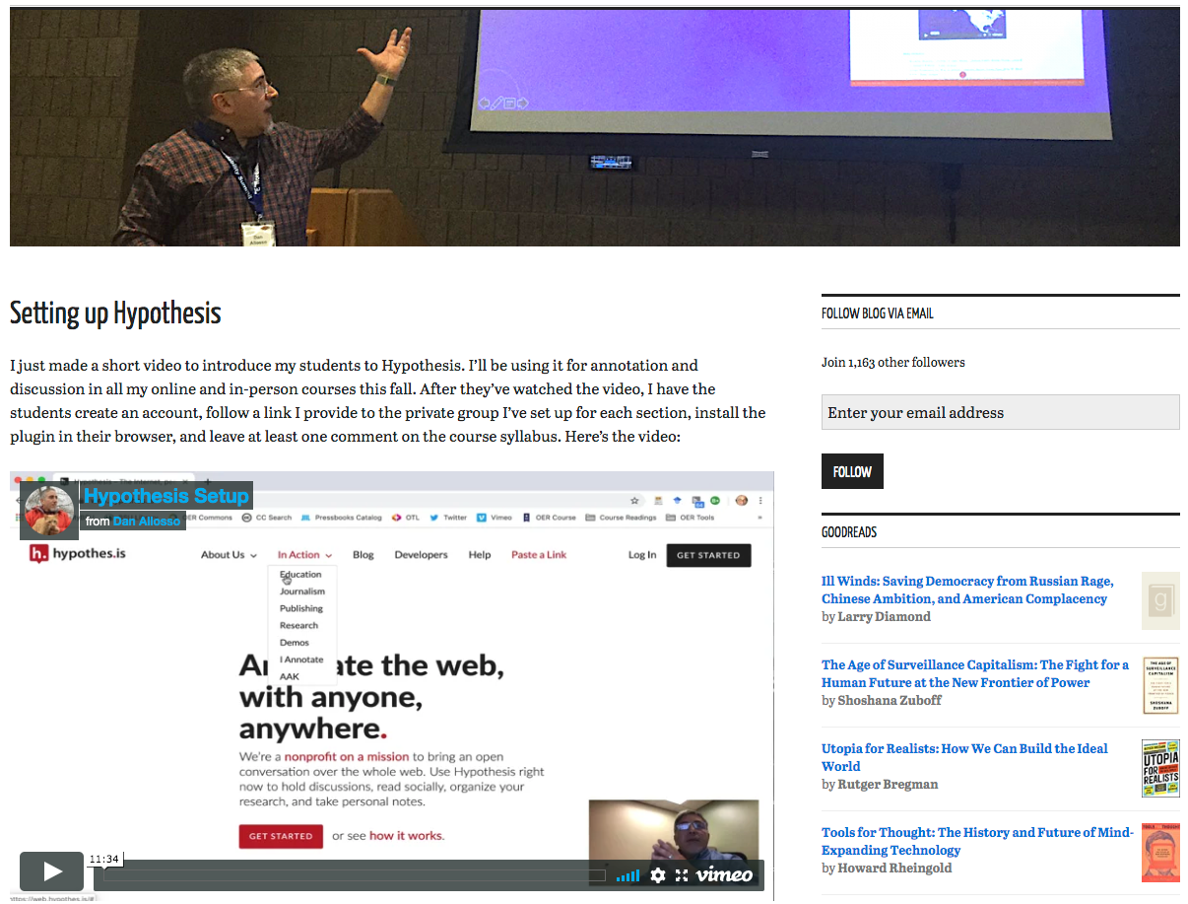Expand In Action dropdown in the video frame
Screen dimensions: 1188x904
[x=304, y=555]
